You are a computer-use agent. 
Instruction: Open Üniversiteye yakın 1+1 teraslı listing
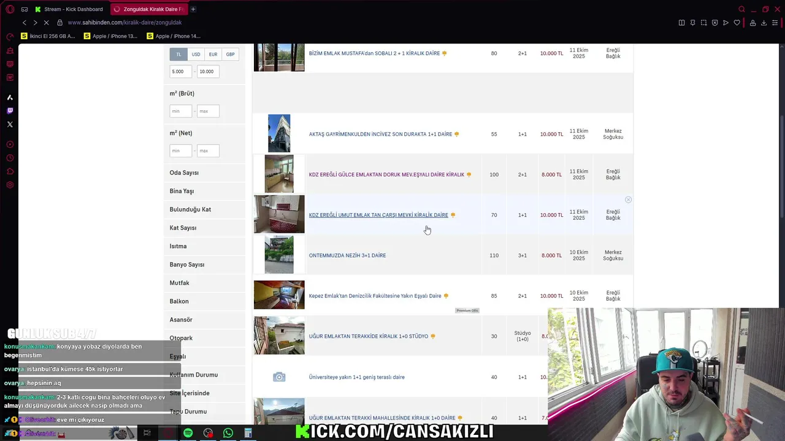coord(357,377)
